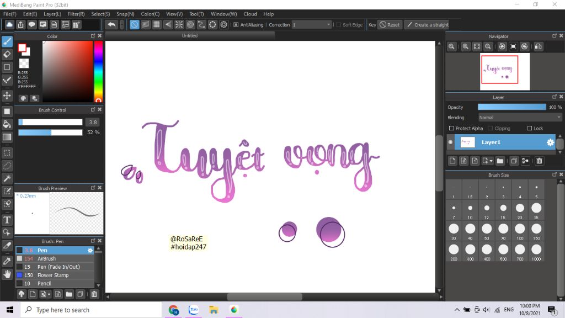Click the cloud icon in top toolbar
This screenshot has height=318, width=565.
pyautogui.click(x=9, y=24)
